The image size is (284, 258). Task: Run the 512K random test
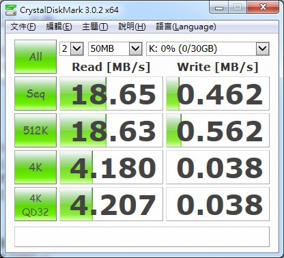click(x=35, y=130)
